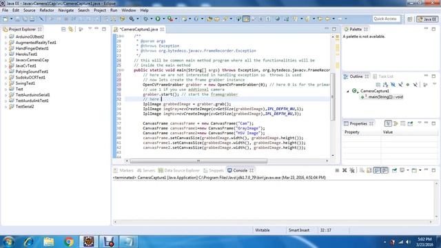Expand the JavacvCamera1Cap project
441x248 pixels.
pos(6,60)
